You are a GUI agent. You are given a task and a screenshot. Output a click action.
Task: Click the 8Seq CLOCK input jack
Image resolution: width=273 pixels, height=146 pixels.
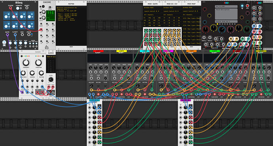point(10,8)
